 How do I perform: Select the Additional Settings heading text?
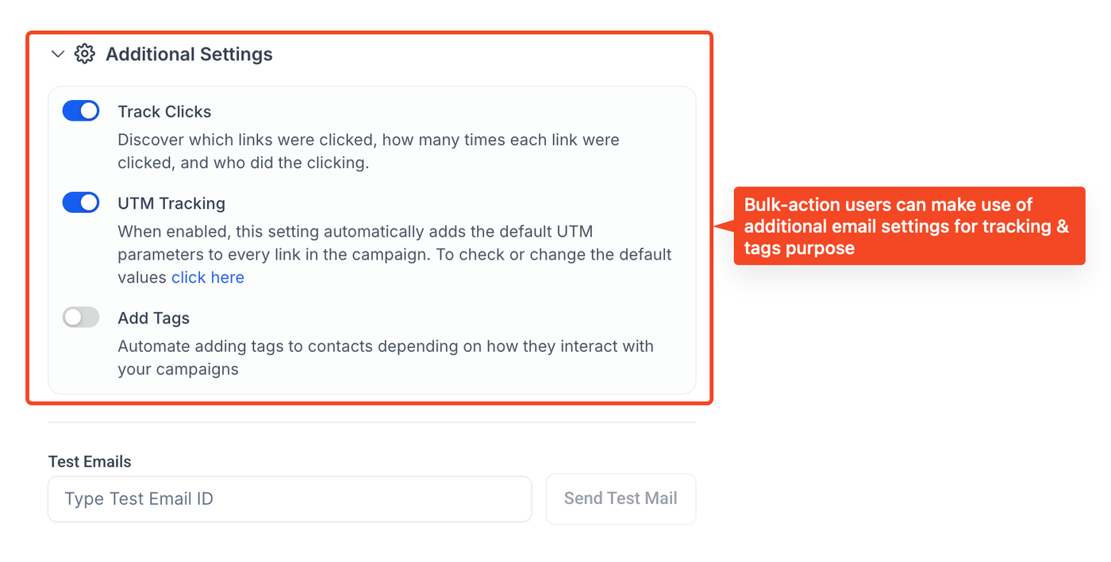tap(189, 55)
